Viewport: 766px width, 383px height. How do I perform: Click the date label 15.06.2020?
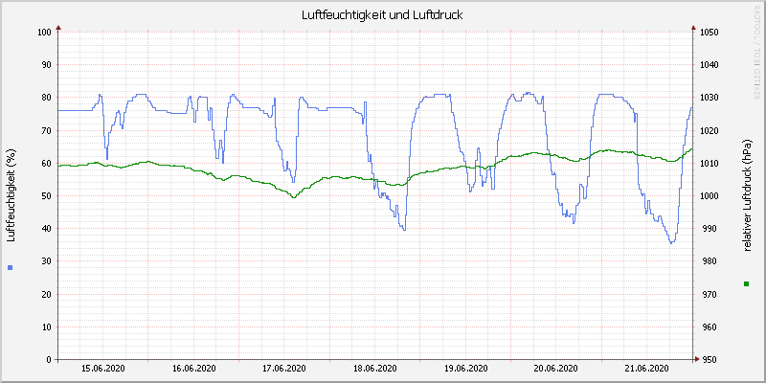(x=102, y=368)
